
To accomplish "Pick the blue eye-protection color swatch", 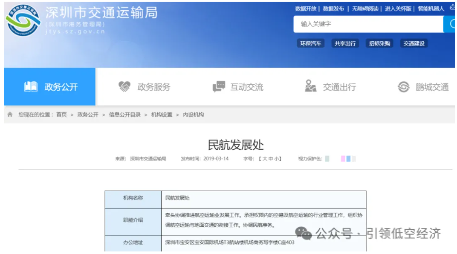I will click(x=348, y=159).
